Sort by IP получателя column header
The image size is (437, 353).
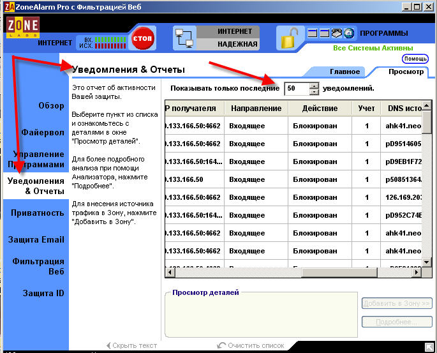click(195, 108)
